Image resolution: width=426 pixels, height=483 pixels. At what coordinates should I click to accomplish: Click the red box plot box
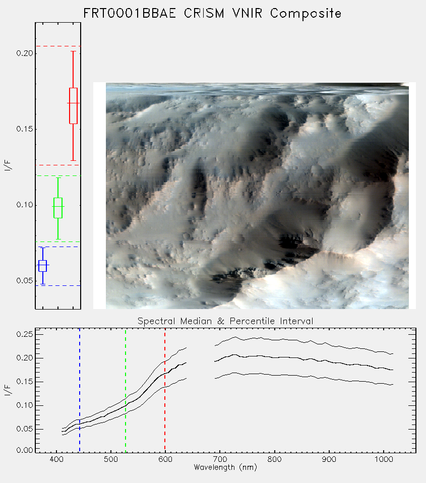(73, 106)
